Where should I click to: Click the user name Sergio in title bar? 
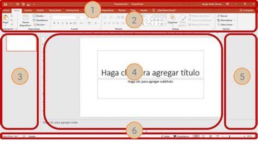pos(212,4)
